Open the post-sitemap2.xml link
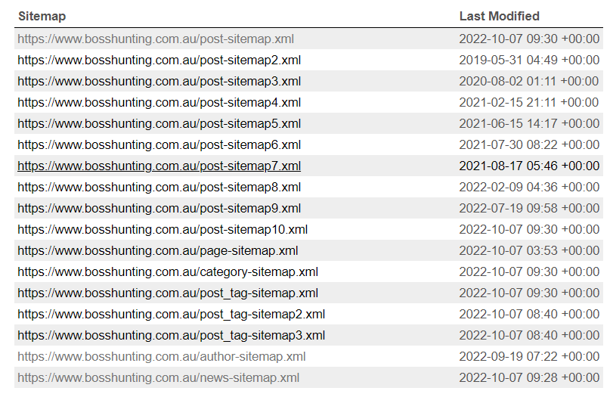Viewport: 613px width, 394px height. point(159,60)
